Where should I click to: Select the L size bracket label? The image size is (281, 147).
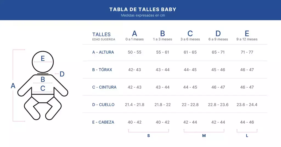(247, 136)
